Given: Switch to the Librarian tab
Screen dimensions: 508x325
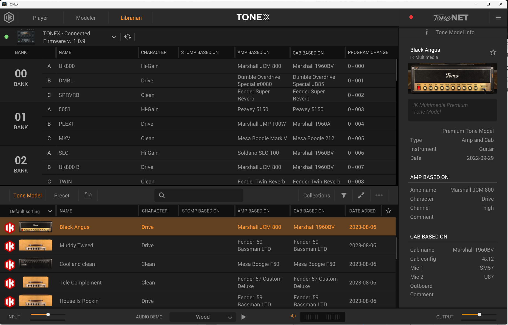Looking at the screenshot, I should 131,18.
